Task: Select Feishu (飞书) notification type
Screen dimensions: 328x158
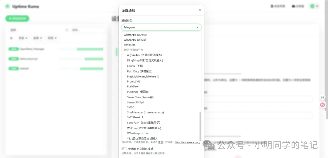Action: (x=135, y=66)
